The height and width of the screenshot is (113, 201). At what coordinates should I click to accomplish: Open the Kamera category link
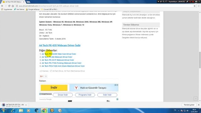[x=45, y=71]
